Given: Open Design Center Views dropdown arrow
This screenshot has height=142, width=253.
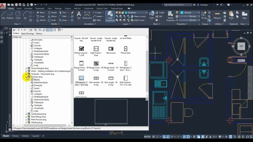Looking at the screenshot, I should [62, 30].
